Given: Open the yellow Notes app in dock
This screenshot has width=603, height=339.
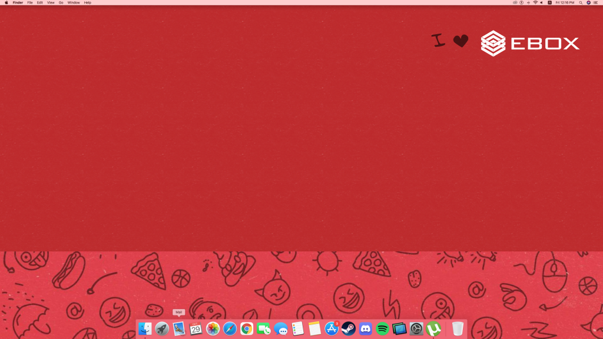Looking at the screenshot, I should [314, 328].
